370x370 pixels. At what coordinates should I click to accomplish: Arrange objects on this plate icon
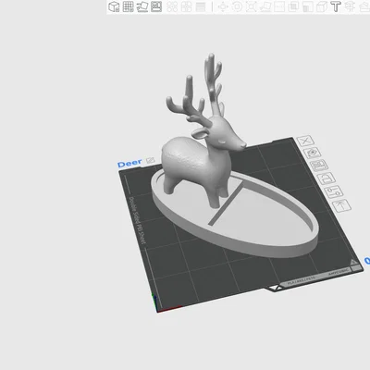(x=319, y=166)
